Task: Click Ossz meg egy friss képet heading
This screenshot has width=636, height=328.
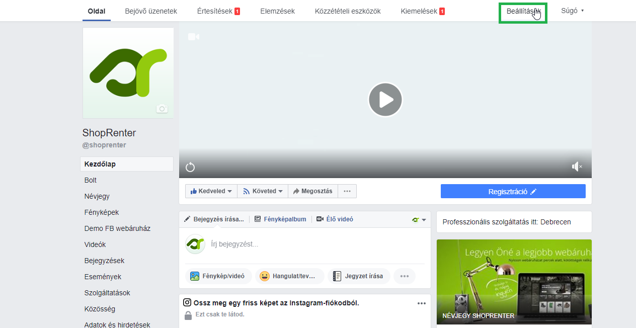Action: (276, 303)
